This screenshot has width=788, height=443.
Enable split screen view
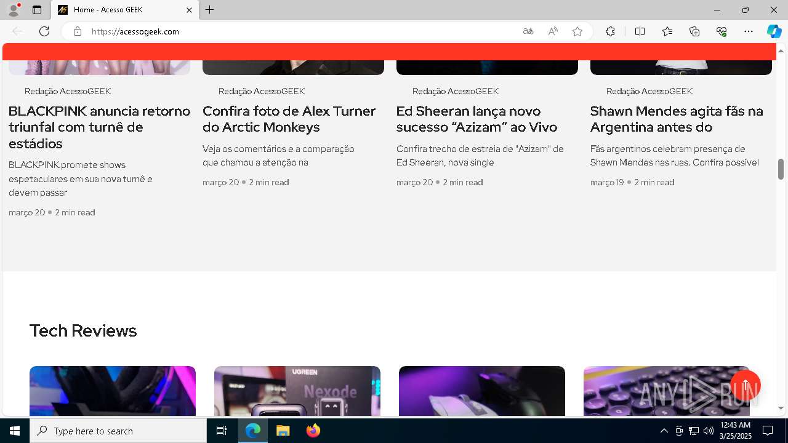pyautogui.click(x=640, y=31)
